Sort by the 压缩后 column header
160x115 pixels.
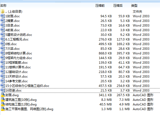(x=118, y=5)
